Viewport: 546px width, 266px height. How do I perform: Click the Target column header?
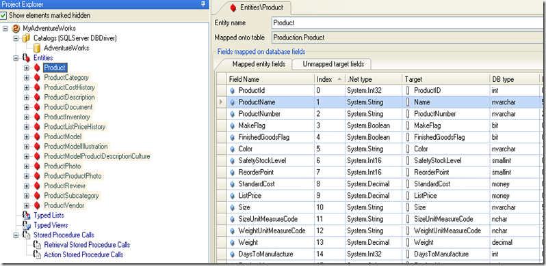[445, 79]
